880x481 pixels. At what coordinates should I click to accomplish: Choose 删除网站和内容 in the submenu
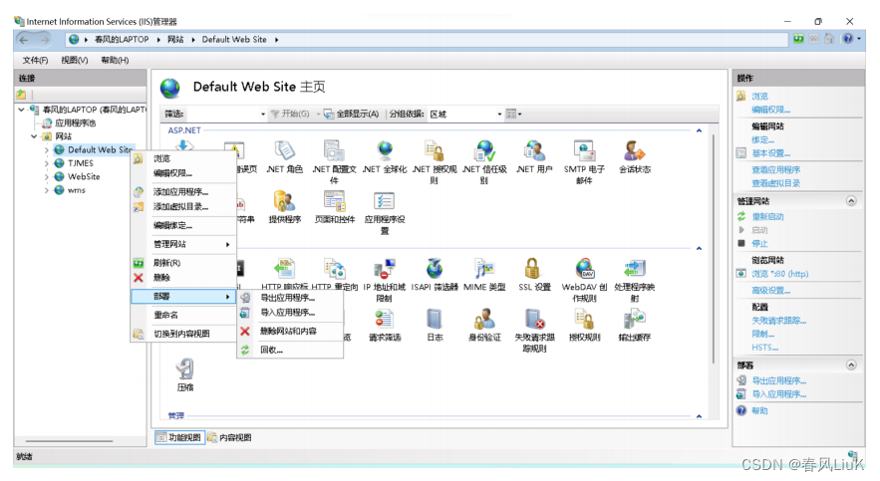pyautogui.click(x=290, y=332)
